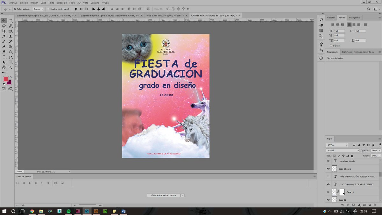Click the foreground red color swatch
382x215 pixels.
coord(6,79)
